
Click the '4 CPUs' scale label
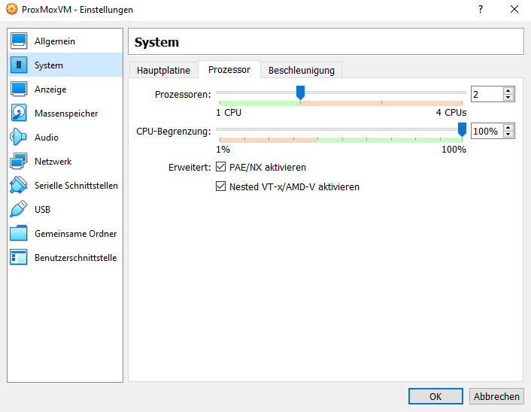451,112
